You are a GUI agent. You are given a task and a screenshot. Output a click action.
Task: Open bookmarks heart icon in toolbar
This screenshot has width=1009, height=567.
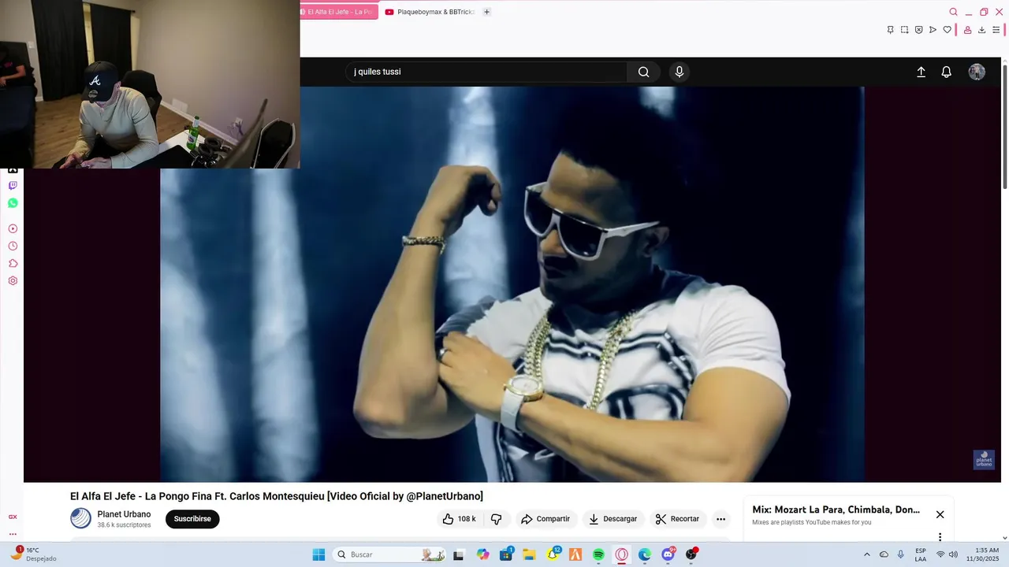(947, 30)
